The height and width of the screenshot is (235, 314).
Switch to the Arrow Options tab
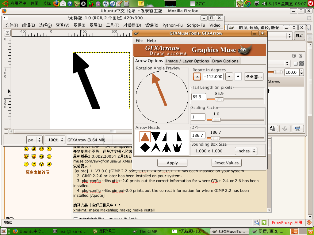point(149,61)
